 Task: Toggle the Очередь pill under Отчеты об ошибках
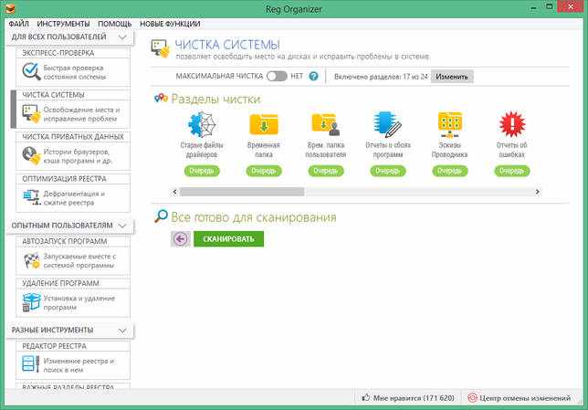pyautogui.click(x=512, y=171)
